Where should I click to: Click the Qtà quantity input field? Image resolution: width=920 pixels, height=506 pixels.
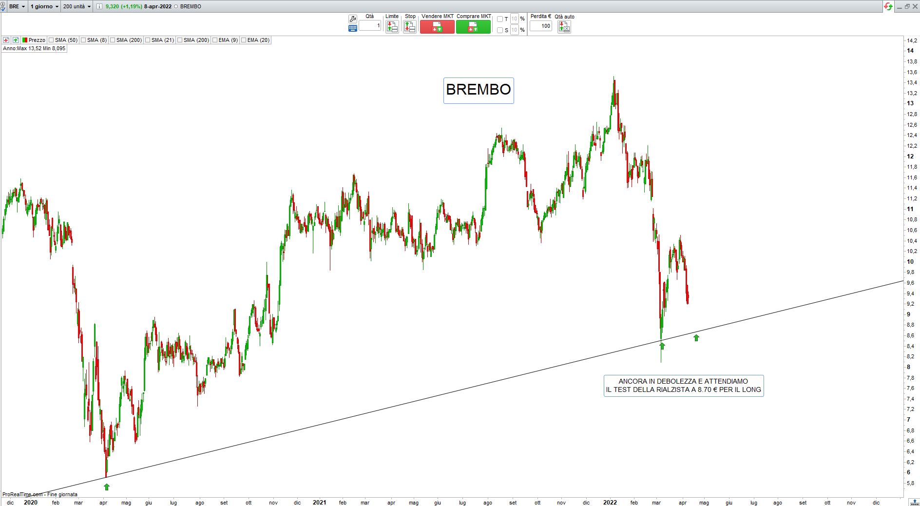click(370, 25)
